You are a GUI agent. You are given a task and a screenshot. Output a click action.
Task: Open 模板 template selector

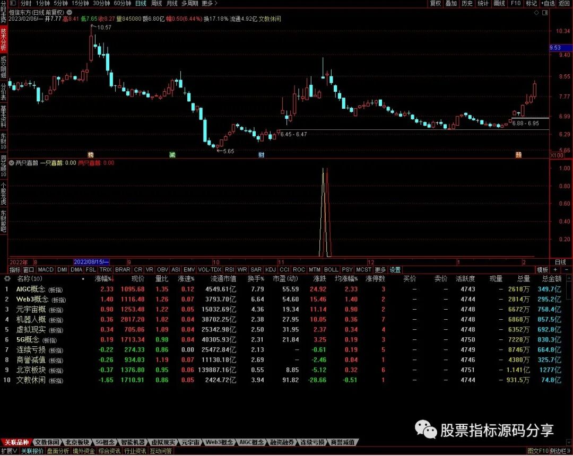[542, 270]
